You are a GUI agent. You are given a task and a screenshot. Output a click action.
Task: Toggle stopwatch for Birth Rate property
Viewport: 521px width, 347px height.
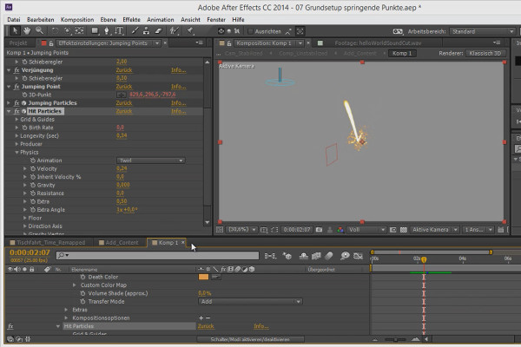24,128
